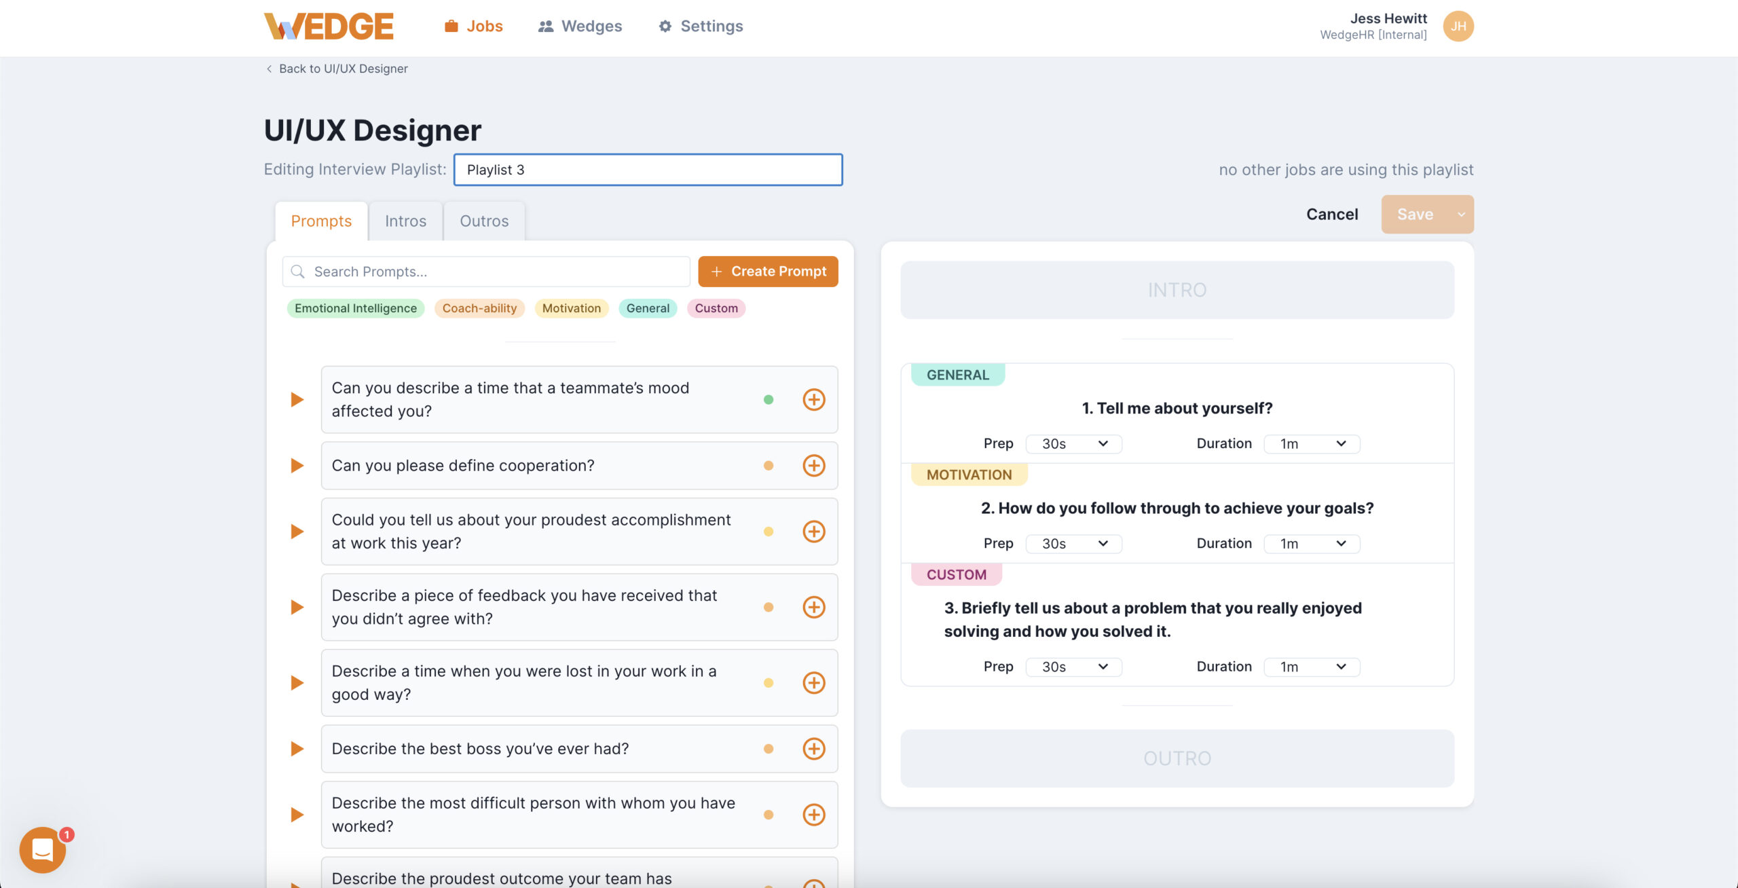Screen dimensions: 1738x888
Task: Add define cooperation prompt to playlist
Action: pyautogui.click(x=814, y=466)
